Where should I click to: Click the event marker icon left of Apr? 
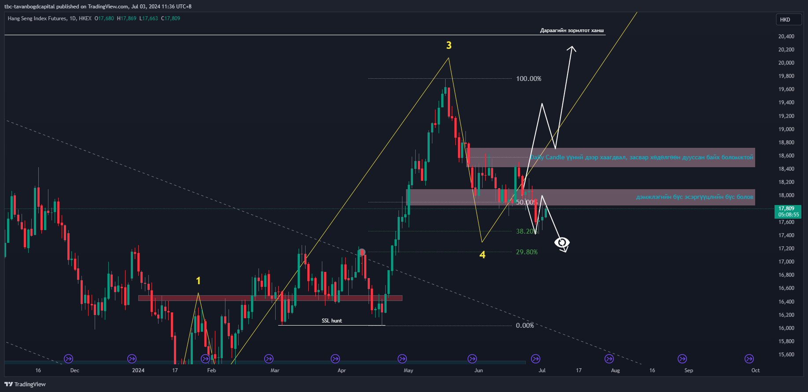[x=335, y=359]
